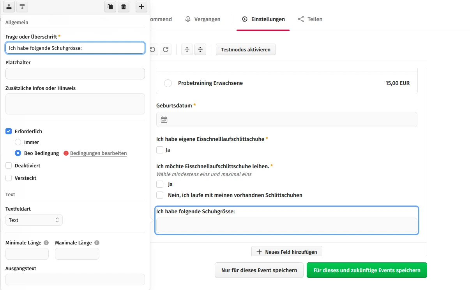Click the expand all fields icon
Viewport: 470px width, 290px height.
187,49
